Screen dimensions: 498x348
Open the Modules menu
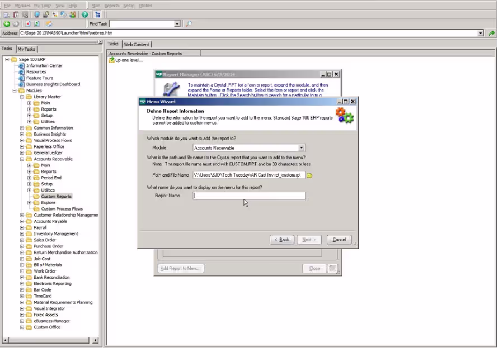pyautogui.click(x=22, y=6)
